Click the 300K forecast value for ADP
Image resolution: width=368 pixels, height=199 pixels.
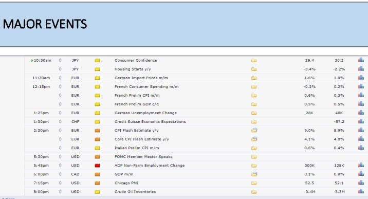click(309, 166)
